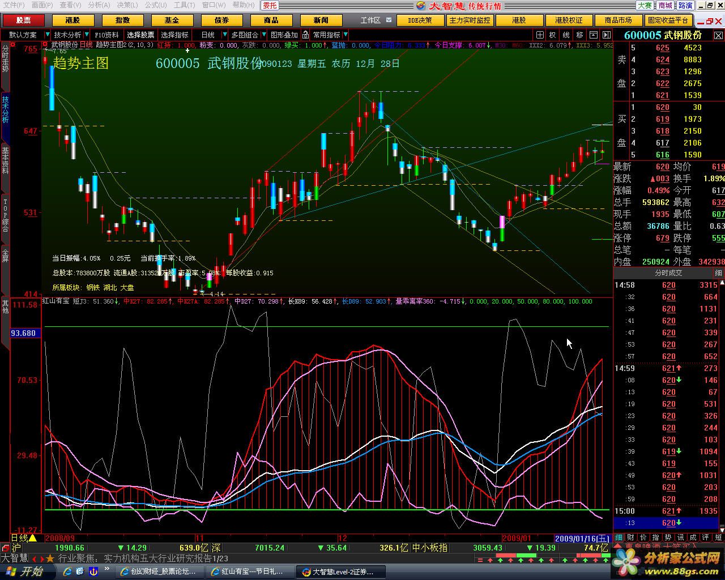725x580 pixels.
Task: Select the 短 tab under the trade list
Action: click(x=718, y=538)
